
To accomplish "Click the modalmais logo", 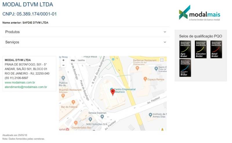I will pos(200,13).
